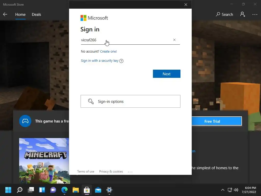Open Chat app on taskbar
Image resolution: width=261 pixels, height=196 pixels.
pos(53,190)
